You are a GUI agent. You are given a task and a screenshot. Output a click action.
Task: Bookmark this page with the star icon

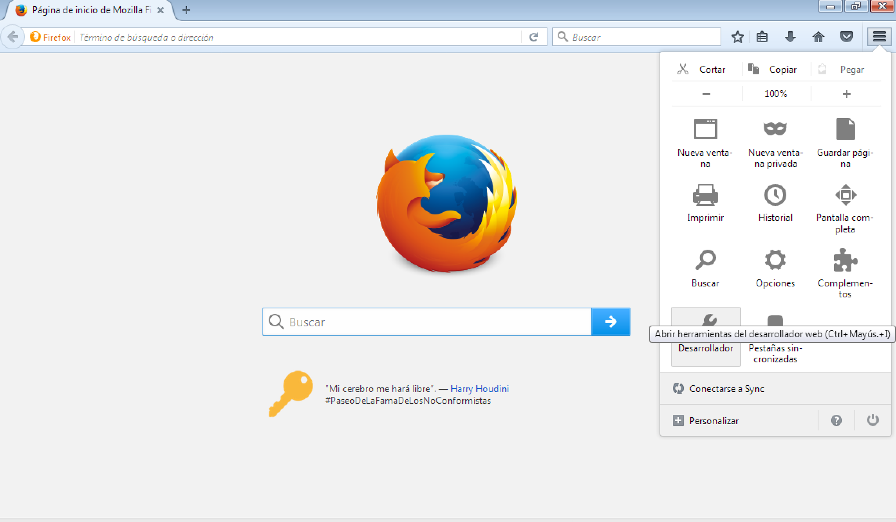[738, 37]
